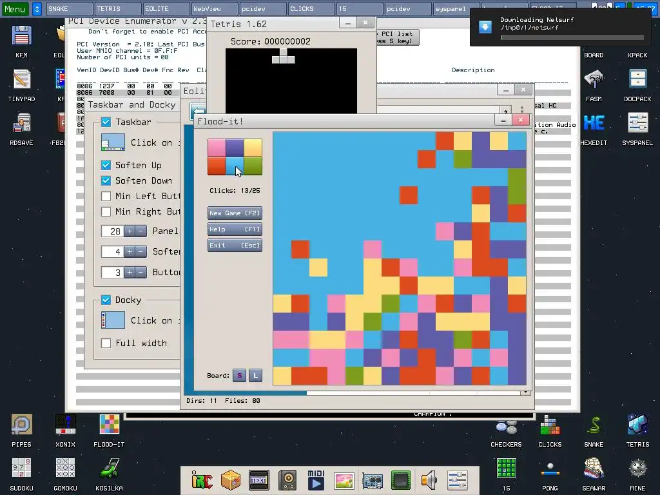Open the BOARD desktop icon

click(594, 55)
